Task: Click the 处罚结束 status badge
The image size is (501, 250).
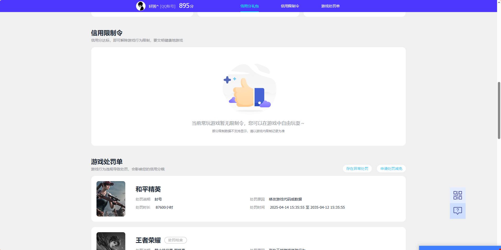Action: (175, 240)
